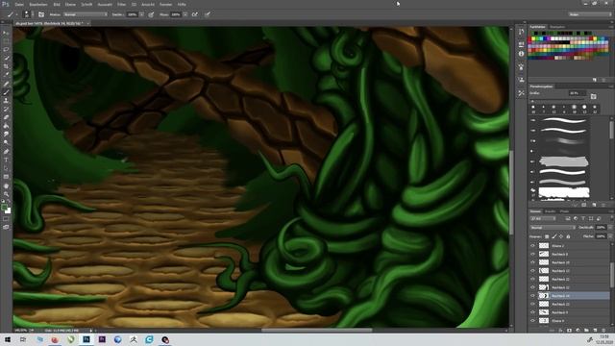Viewport: 615px width, 346px height.
Task: Click the brush Größe size field
Action: tap(577, 93)
